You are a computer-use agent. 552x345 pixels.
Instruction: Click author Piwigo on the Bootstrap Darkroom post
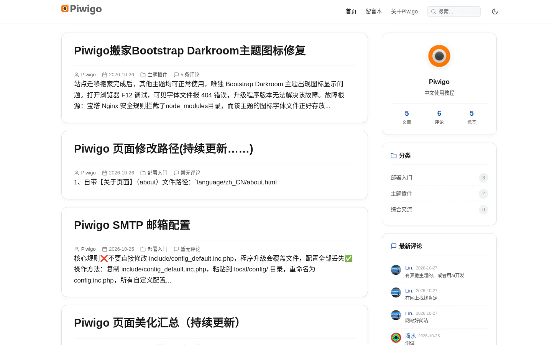(89, 75)
